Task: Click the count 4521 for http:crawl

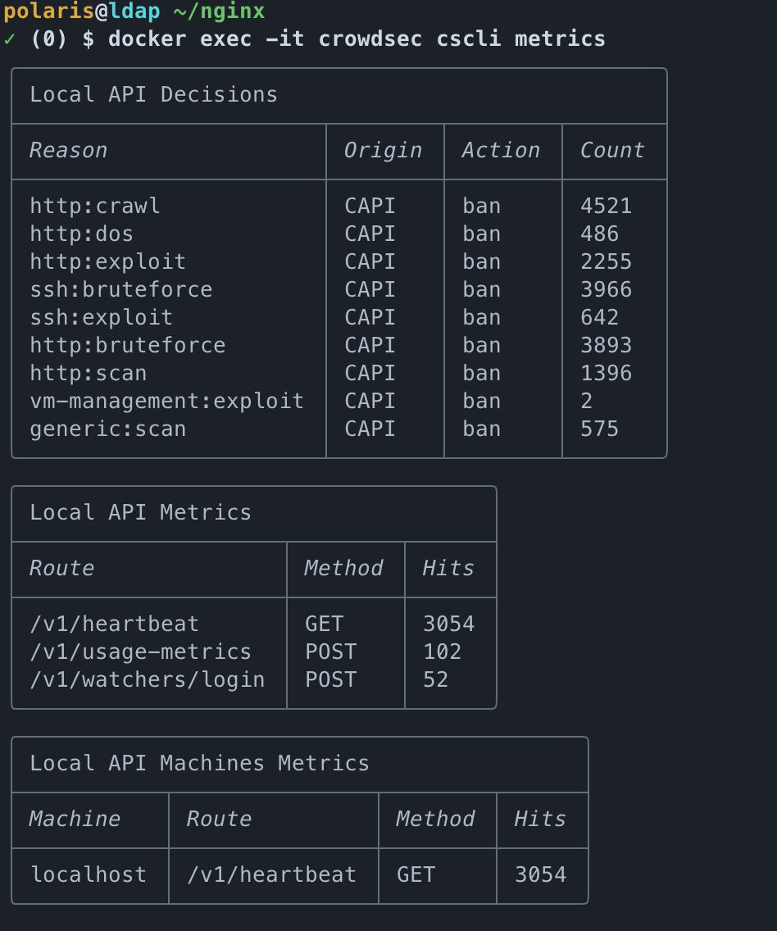Action: [606, 206]
